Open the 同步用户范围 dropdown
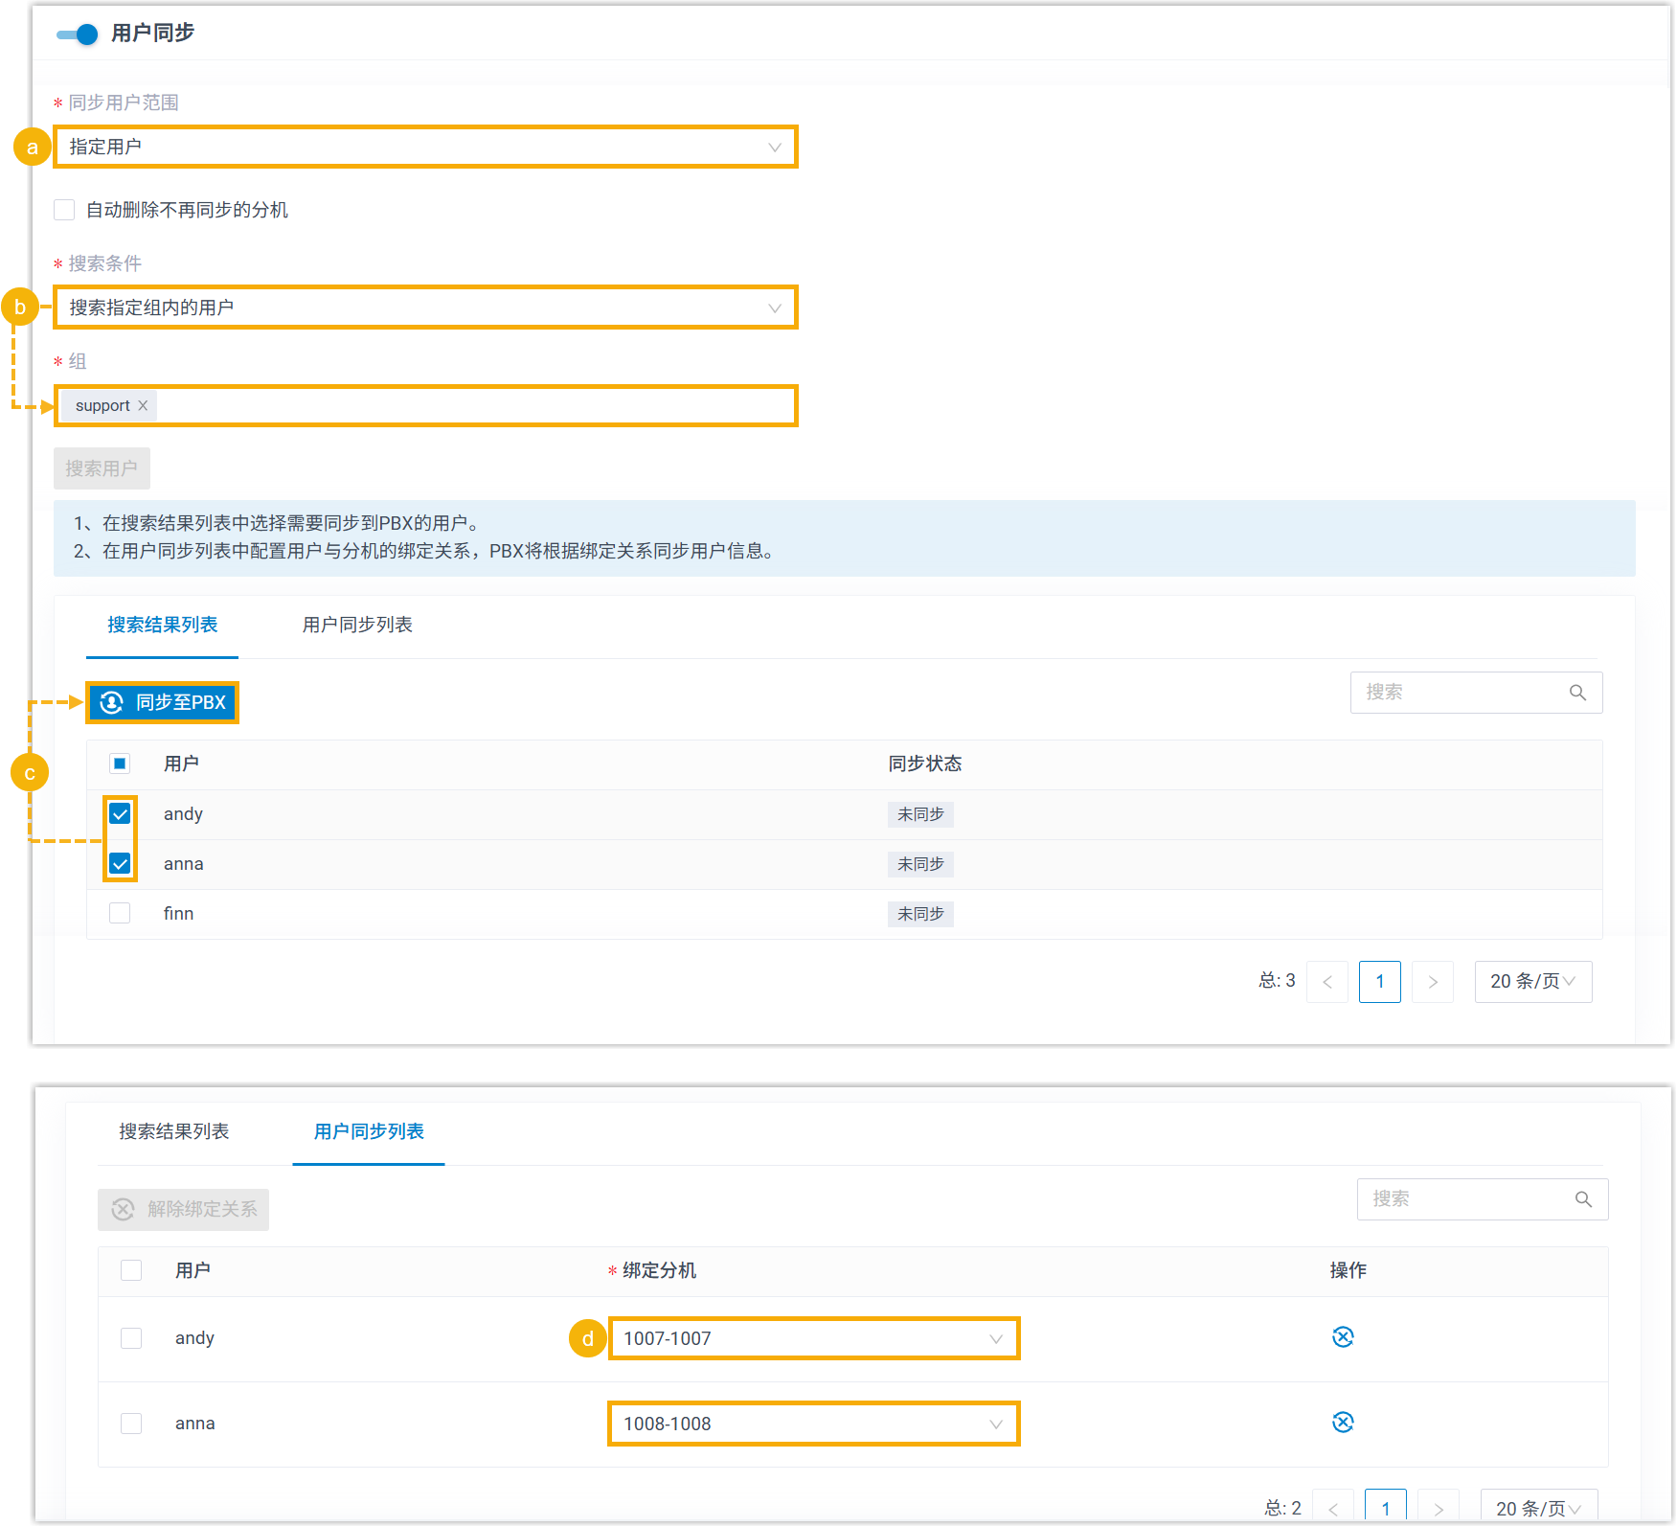 click(x=425, y=148)
